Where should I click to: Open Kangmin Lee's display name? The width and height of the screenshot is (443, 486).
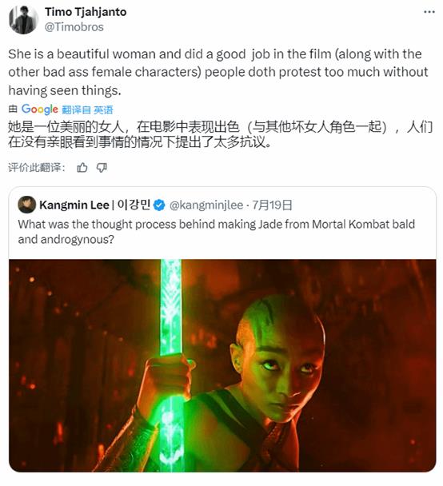pos(95,205)
